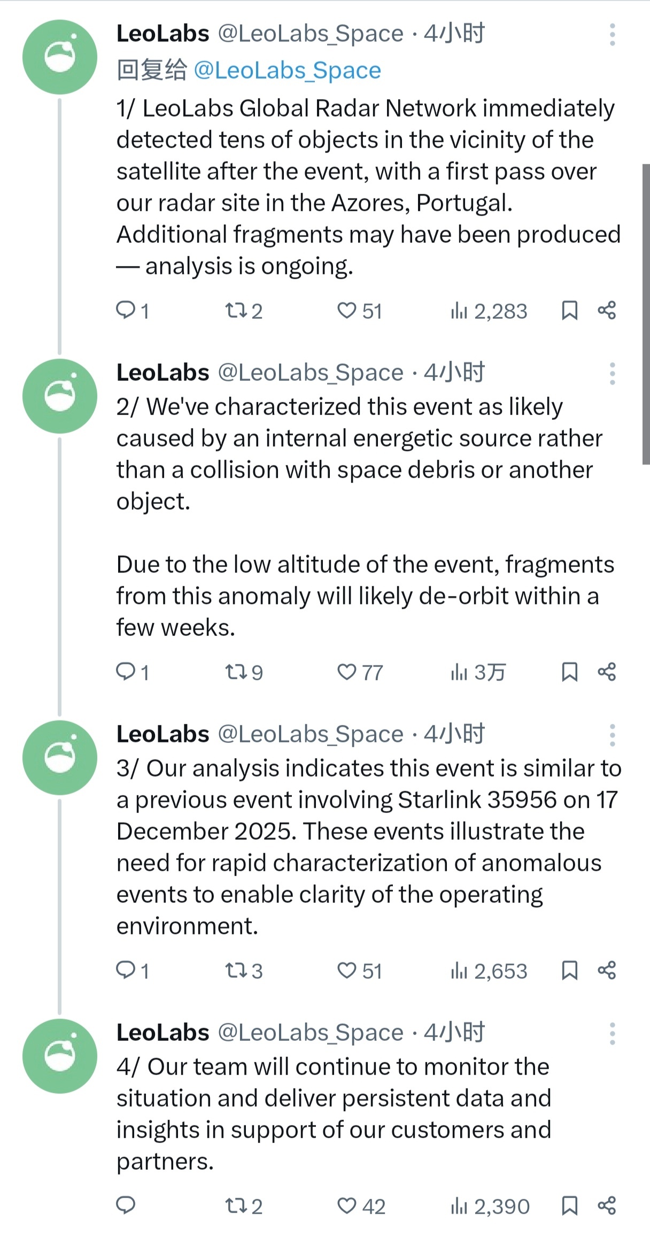Image resolution: width=650 pixels, height=1235 pixels.
Task: Retweet the 4/ tweet with 2 retweets
Action: [234, 1206]
